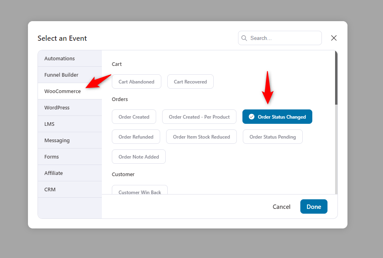Viewport: 383px width, 258px height.
Task: Click checkmark icon on Order Status Changed
Action: [x=251, y=117]
